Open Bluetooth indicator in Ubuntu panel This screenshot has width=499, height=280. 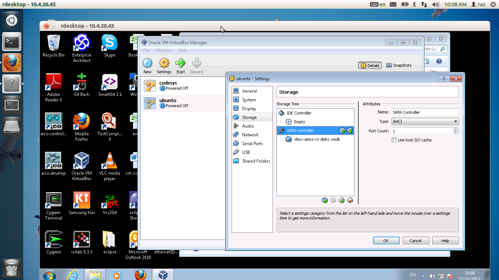tap(414, 4)
